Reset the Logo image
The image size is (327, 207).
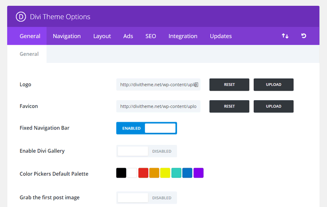229,84
